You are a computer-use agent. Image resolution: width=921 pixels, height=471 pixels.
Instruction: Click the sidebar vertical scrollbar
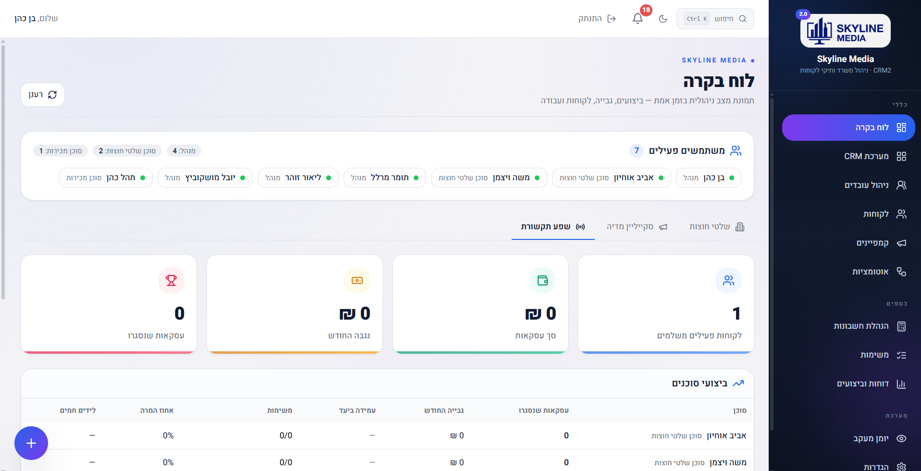[772, 264]
